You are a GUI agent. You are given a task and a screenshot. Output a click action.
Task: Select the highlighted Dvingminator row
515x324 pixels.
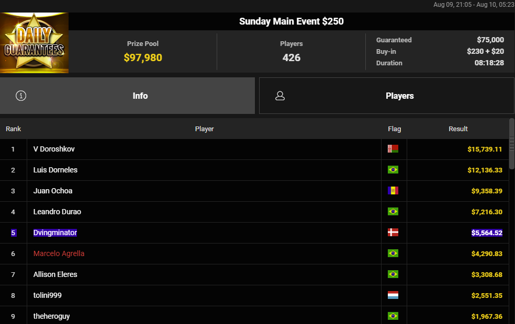(254, 233)
